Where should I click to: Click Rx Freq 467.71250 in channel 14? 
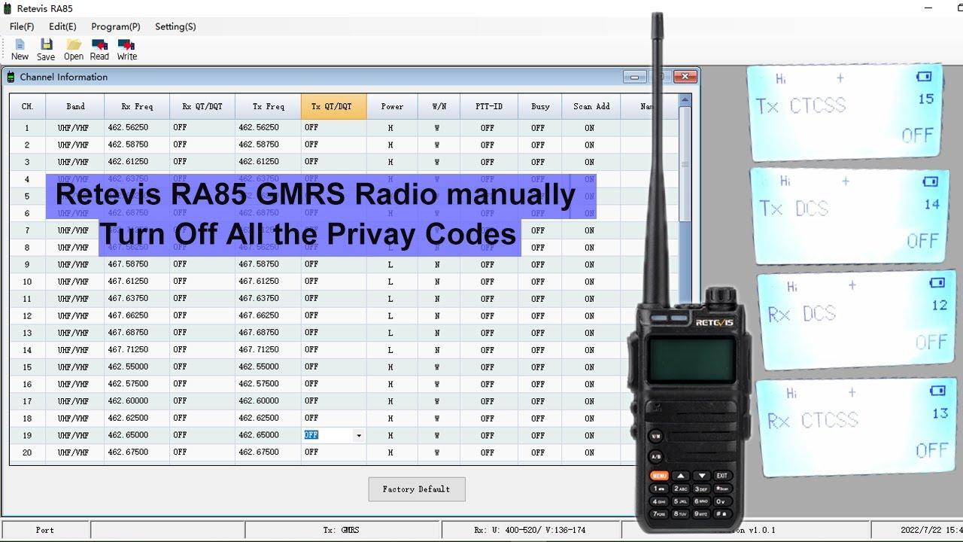[x=137, y=349]
